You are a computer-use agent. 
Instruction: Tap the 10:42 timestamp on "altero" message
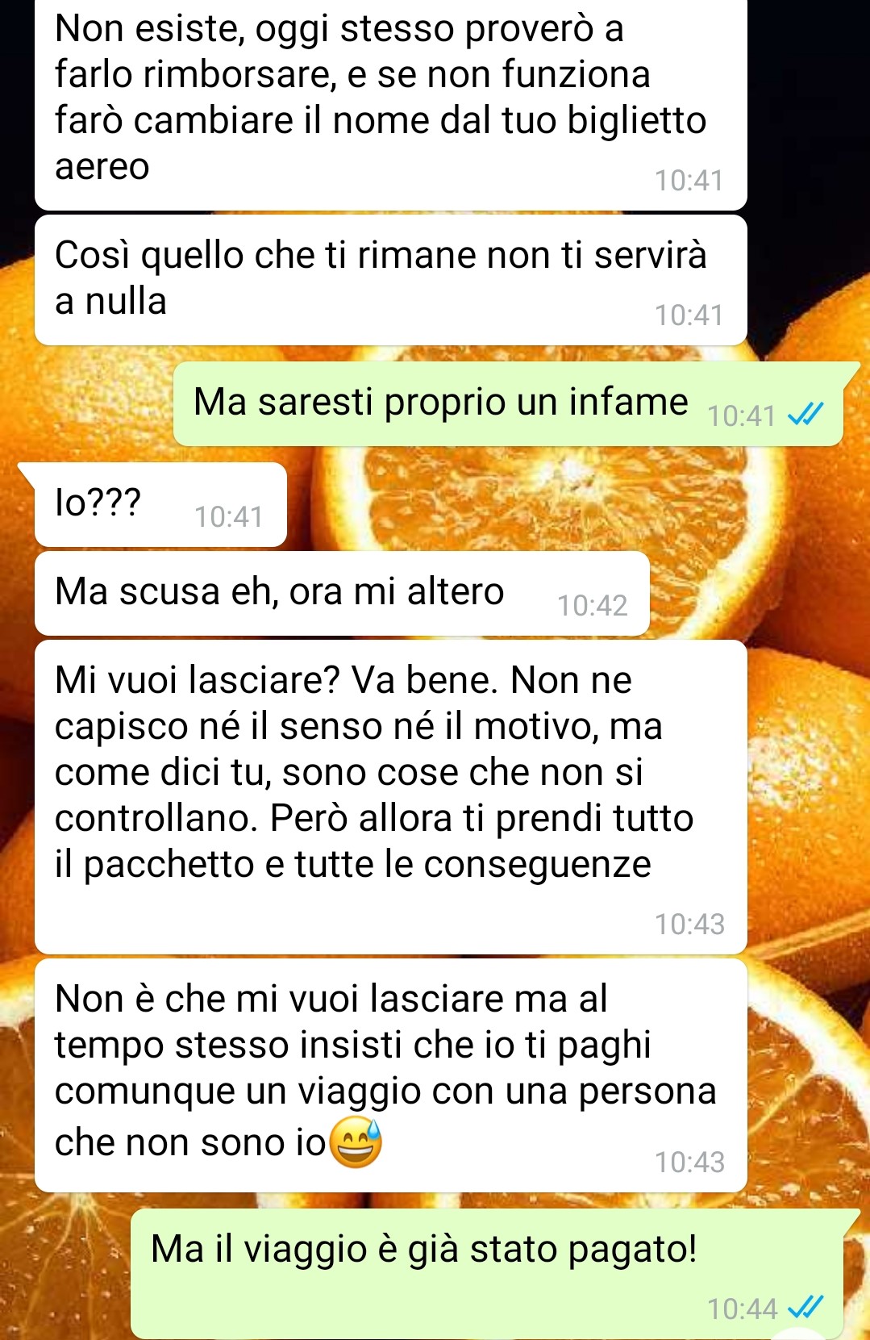pyautogui.click(x=593, y=605)
